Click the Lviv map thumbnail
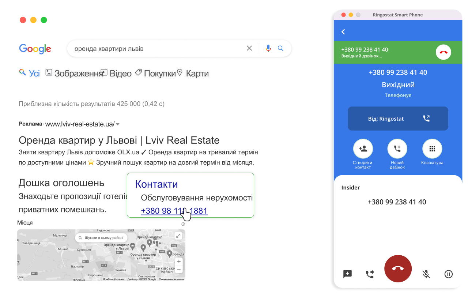The height and width of the screenshot is (297, 468). point(101,255)
